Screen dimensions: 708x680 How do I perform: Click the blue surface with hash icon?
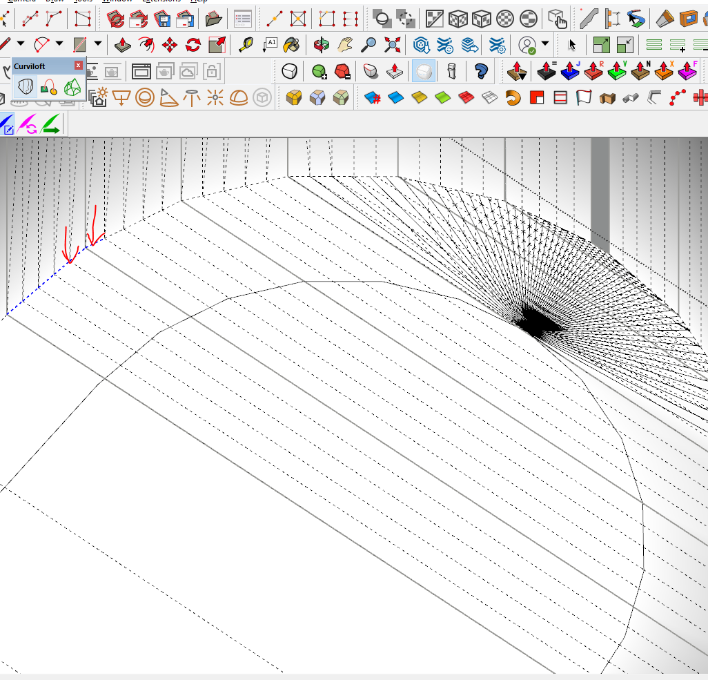point(373,97)
